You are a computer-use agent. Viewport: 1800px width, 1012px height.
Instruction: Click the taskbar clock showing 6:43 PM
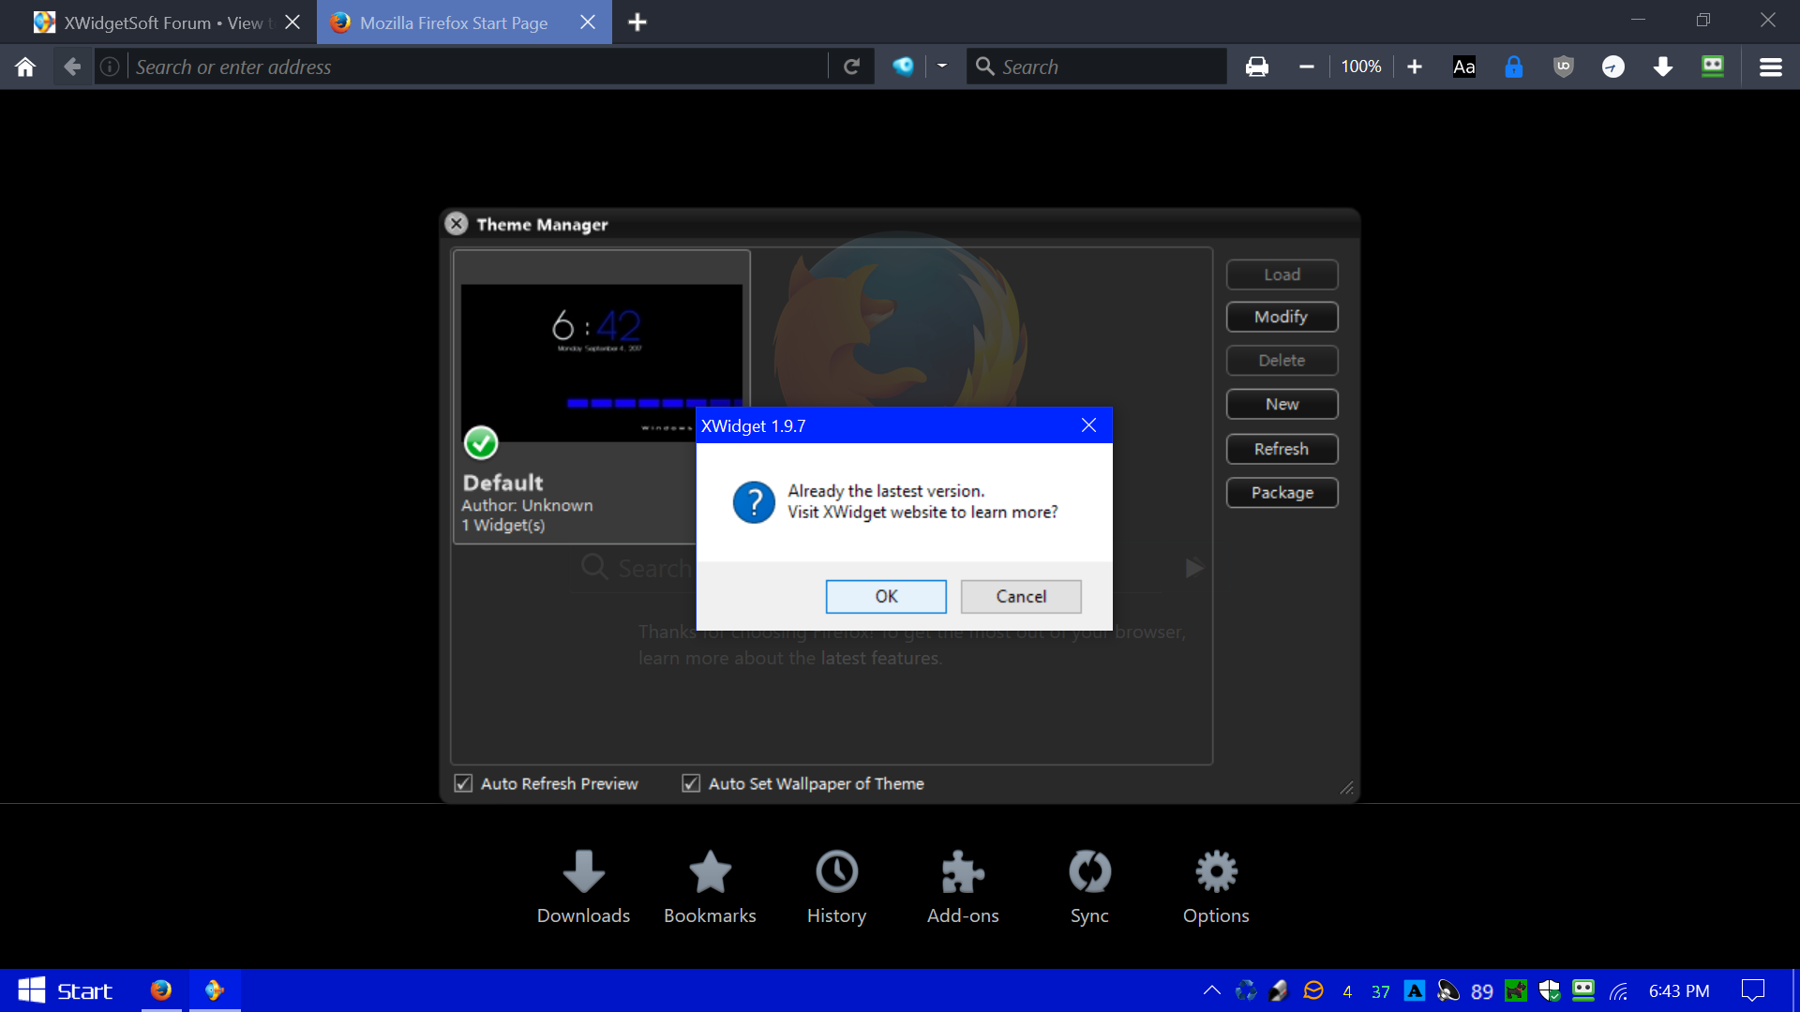(x=1679, y=990)
